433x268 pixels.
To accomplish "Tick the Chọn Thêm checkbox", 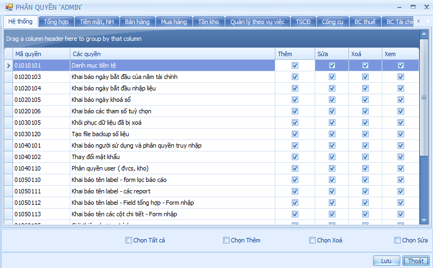I will point(226,240).
